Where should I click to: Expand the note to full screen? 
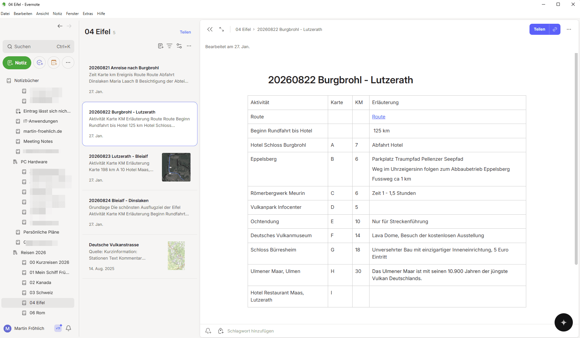click(222, 29)
